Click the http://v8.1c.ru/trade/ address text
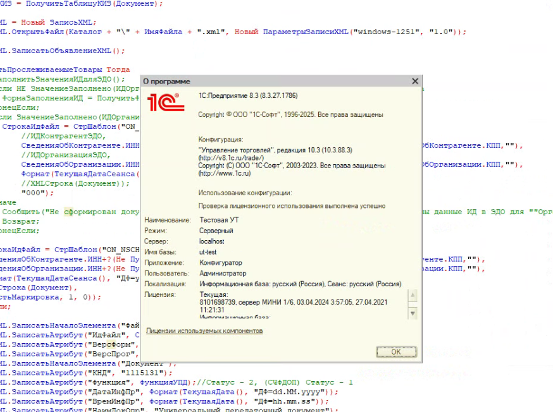 point(231,158)
